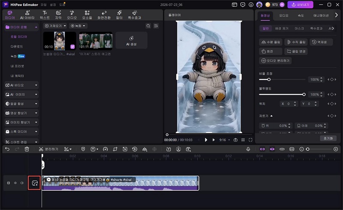Click the 오디오 분리하기 button
The height and width of the screenshot is (210, 343).
pos(275,60)
